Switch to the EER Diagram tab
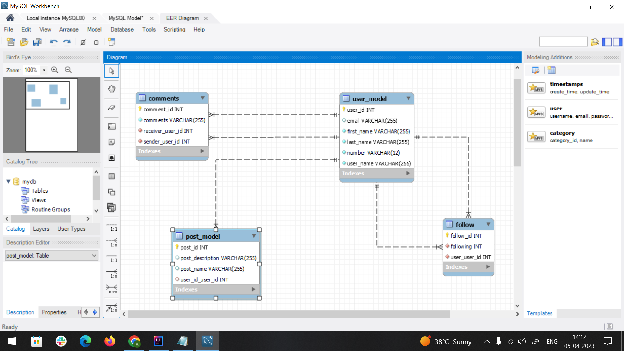This screenshot has height=351, width=624. 182,18
